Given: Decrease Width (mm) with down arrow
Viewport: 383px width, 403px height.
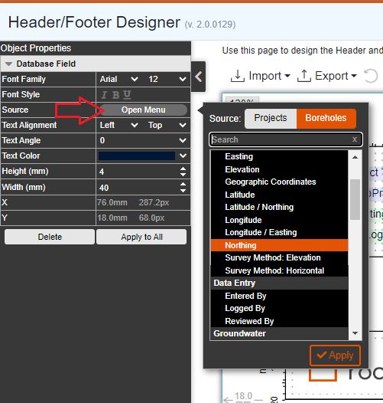Looking at the screenshot, I should click(183, 191).
